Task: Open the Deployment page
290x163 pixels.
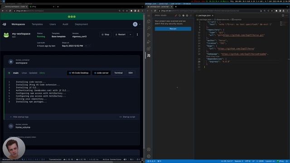Action: tap(82, 24)
